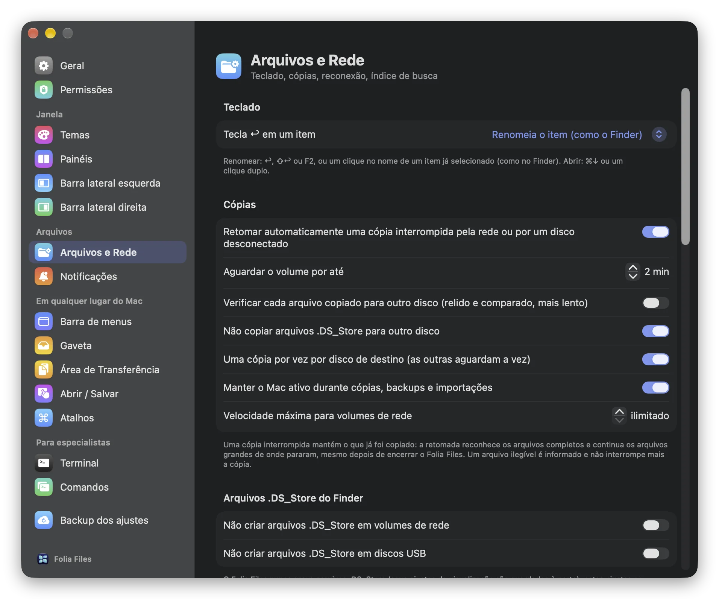The height and width of the screenshot is (599, 719).
Task: Enable no .DS_Store on USB disks
Action: [655, 553]
